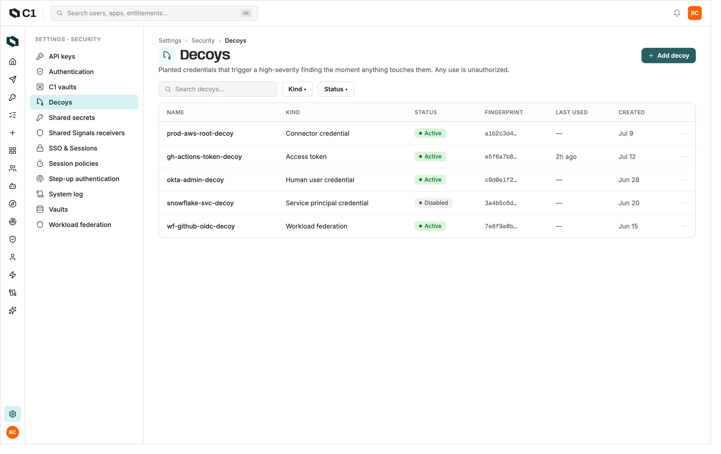Open row actions for okta-admin-decoy

click(x=684, y=180)
